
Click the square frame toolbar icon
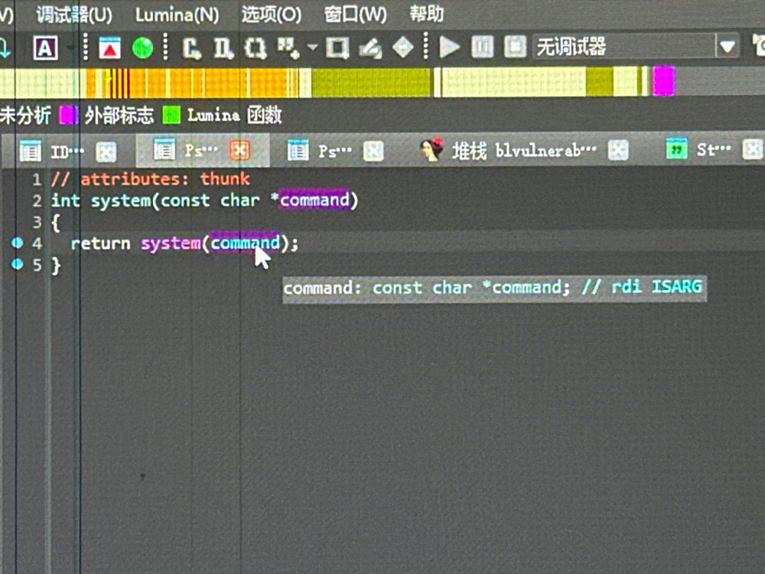click(x=337, y=48)
